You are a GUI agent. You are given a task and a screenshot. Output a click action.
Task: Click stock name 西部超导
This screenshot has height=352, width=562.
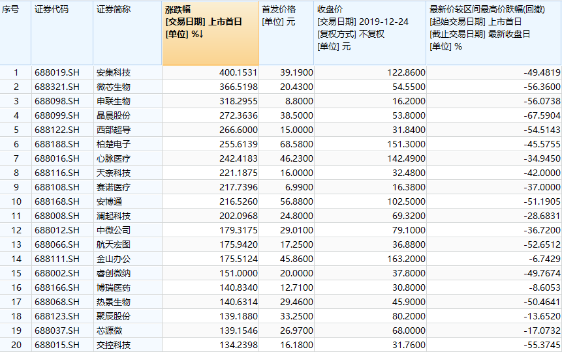click(x=114, y=130)
